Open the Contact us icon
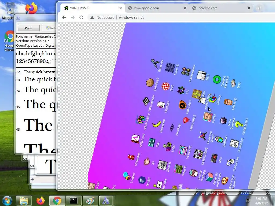This screenshot has height=206, width=275. tap(230, 162)
